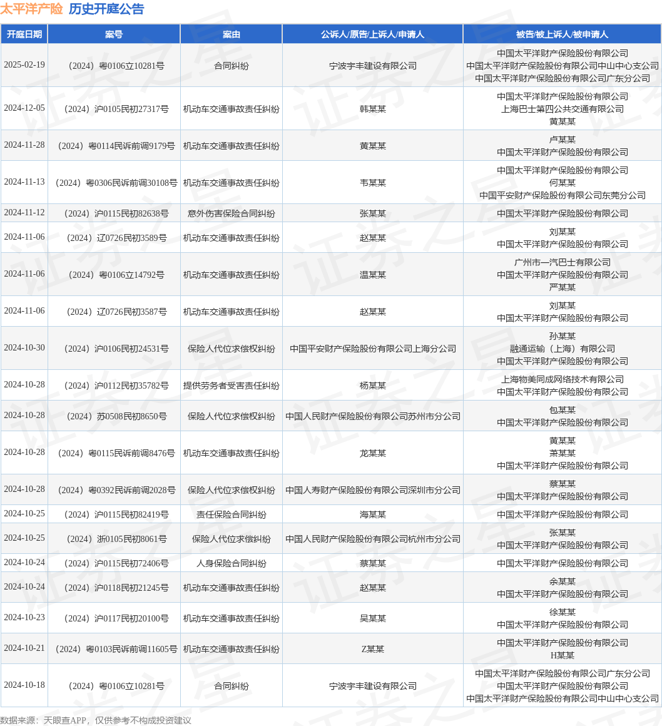Image resolution: width=662 pixels, height=726 pixels.
Task: Click the 公诉人/原告/上诉人/申请人 column header
Action: point(373,34)
